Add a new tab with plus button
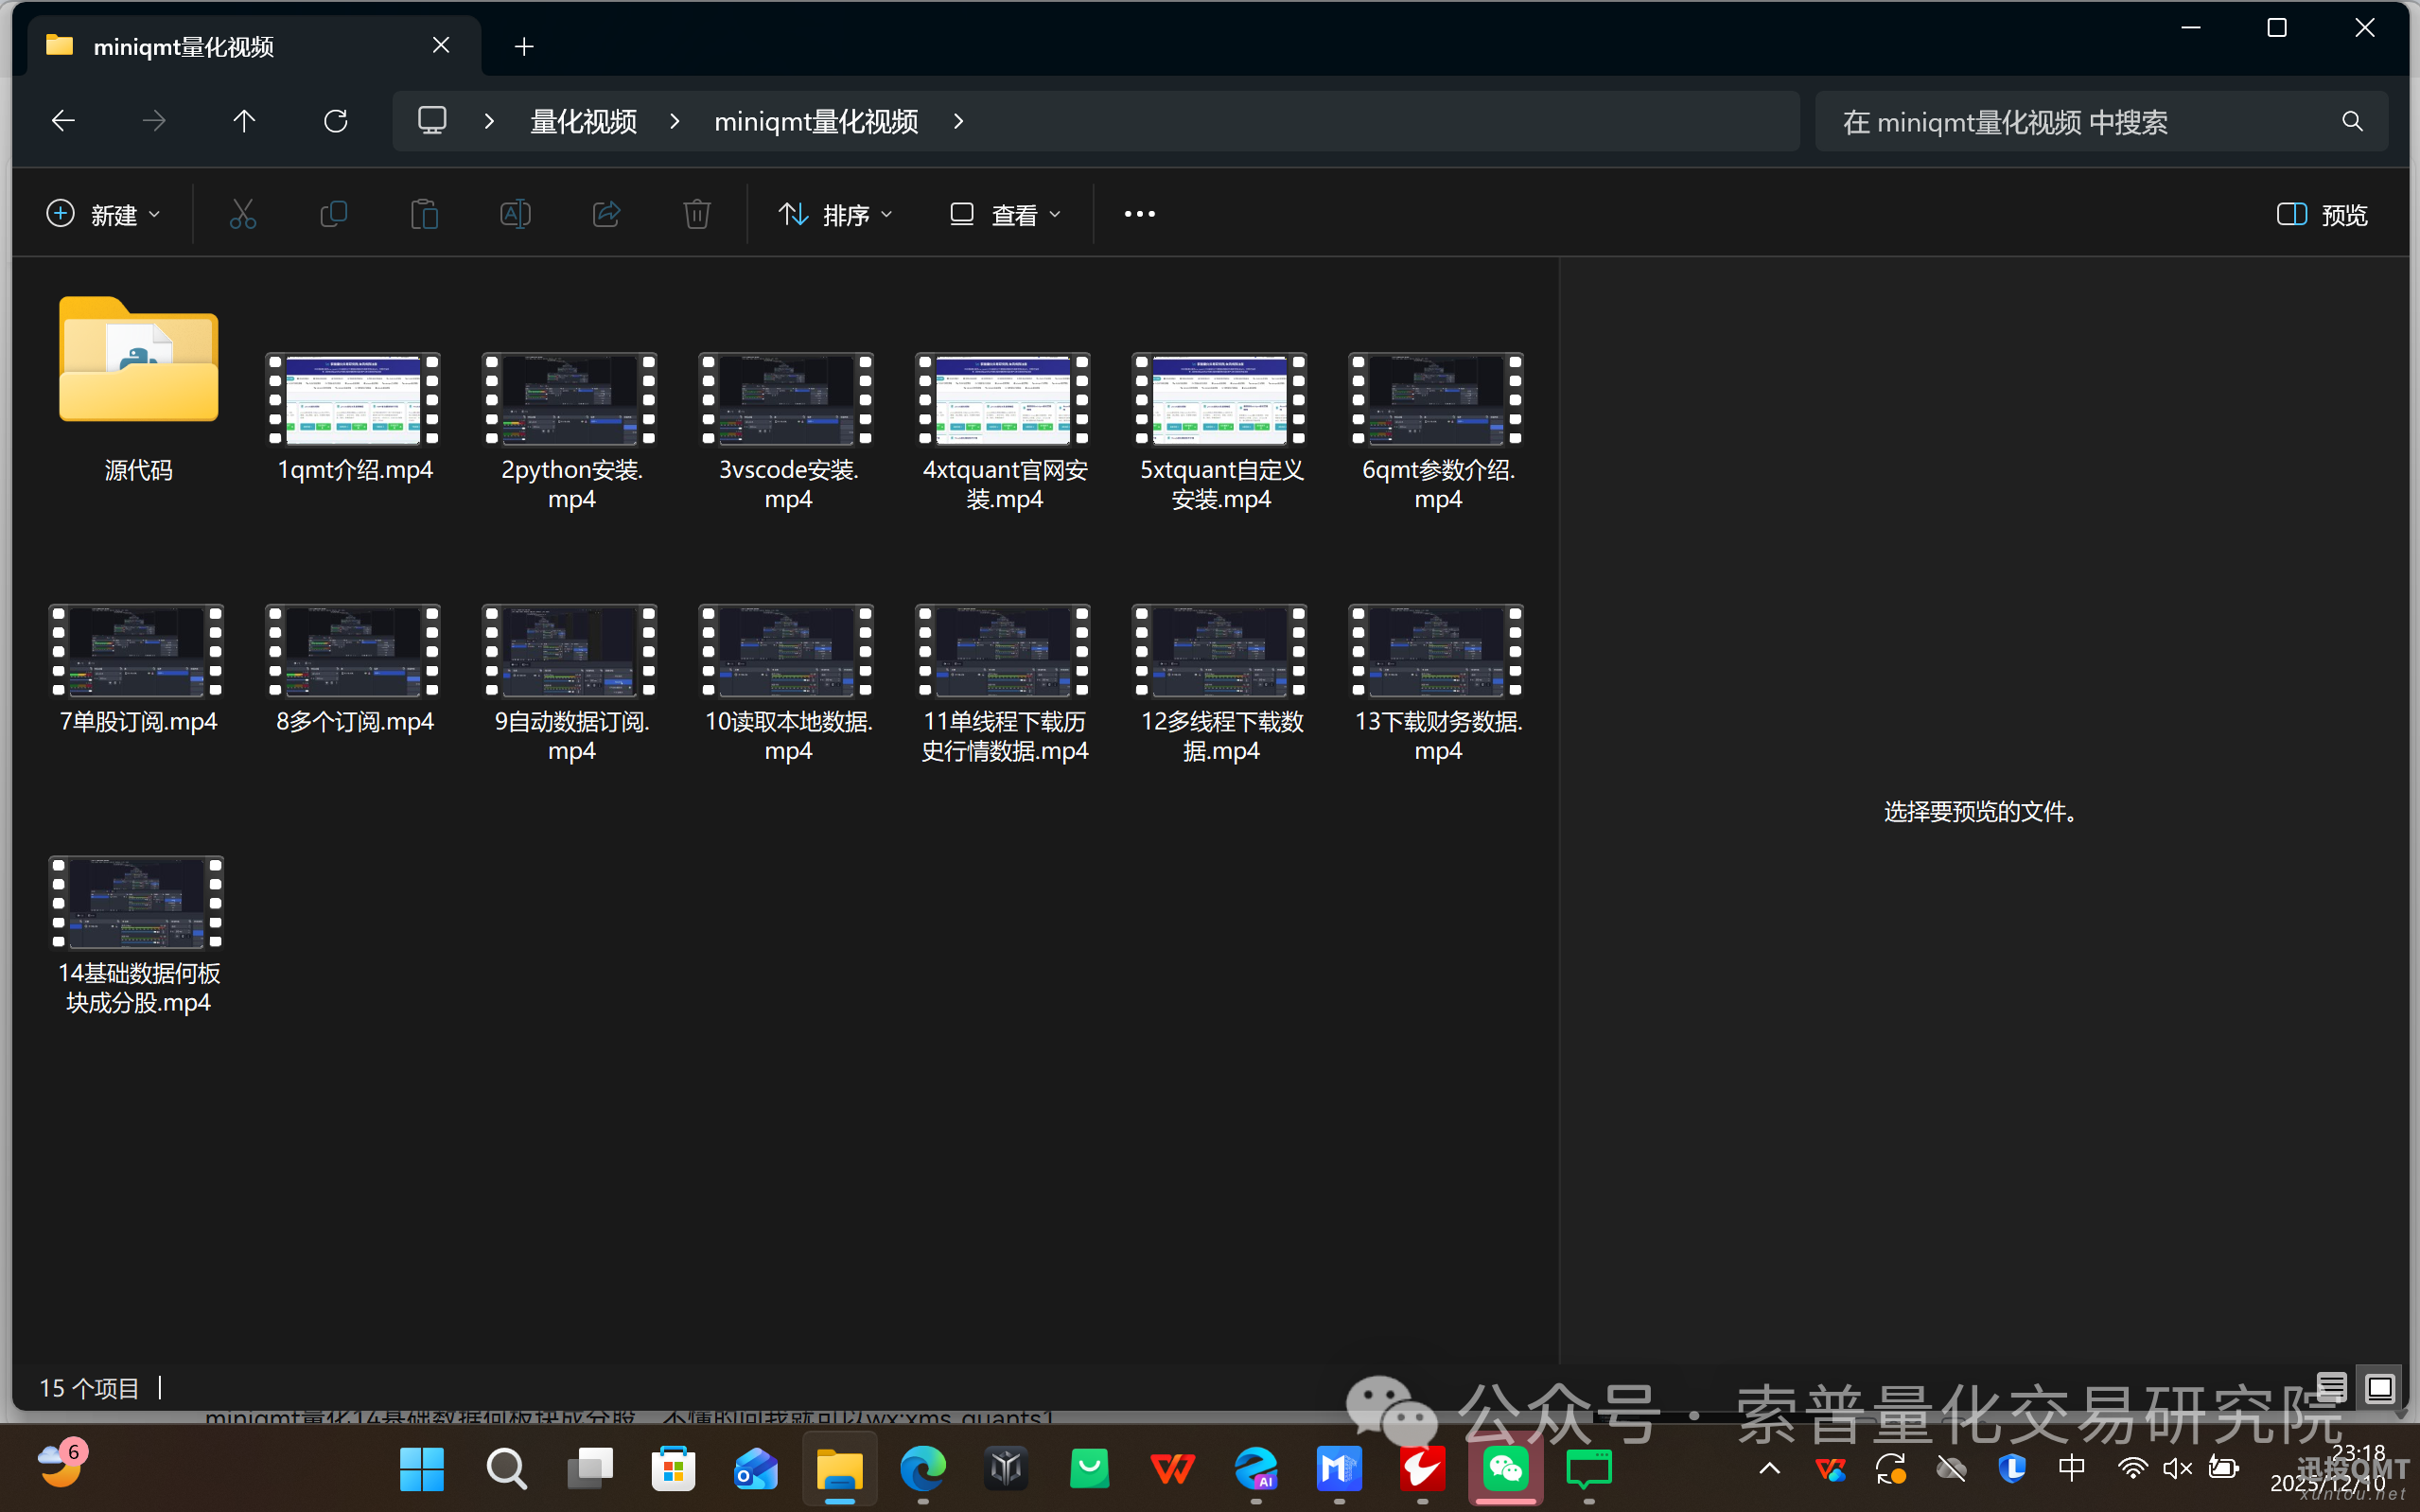2420x1512 pixels. [x=524, y=46]
